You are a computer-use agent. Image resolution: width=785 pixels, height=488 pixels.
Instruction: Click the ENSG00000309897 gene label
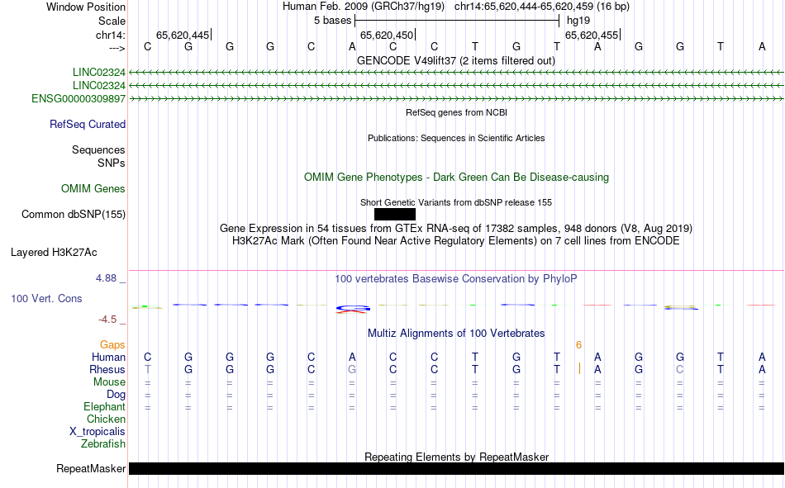click(x=78, y=98)
